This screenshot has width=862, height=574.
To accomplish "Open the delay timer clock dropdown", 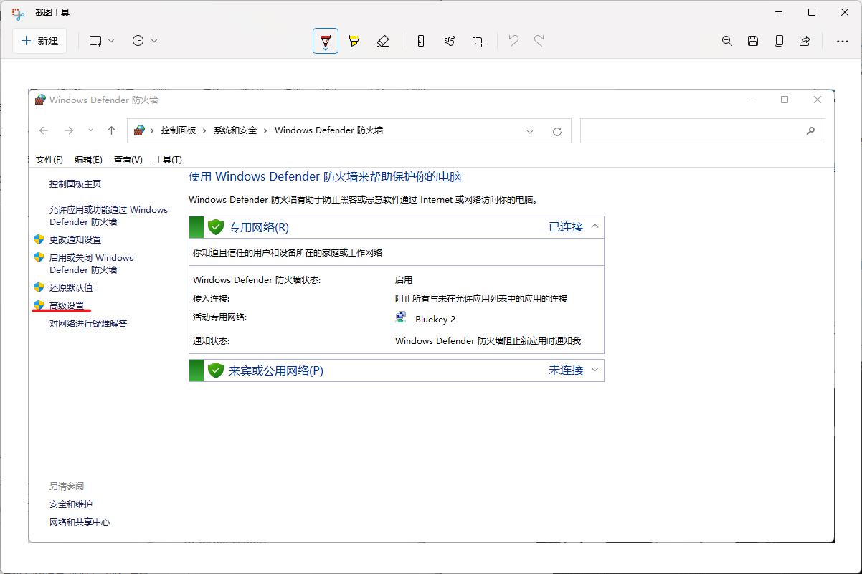I will click(145, 41).
